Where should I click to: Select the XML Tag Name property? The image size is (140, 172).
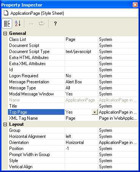[x=36, y=118]
